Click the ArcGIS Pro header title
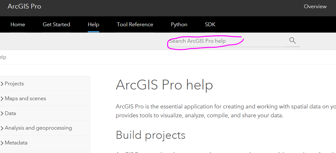 click(x=24, y=6)
